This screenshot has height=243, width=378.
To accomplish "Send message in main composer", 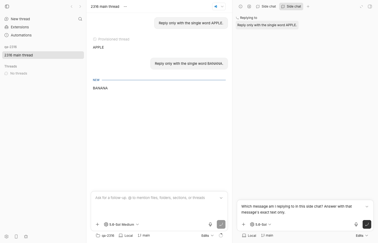I will pyautogui.click(x=221, y=224).
